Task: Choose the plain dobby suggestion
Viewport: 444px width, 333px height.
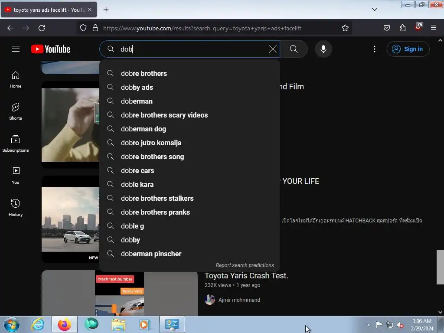Action: coord(190,240)
